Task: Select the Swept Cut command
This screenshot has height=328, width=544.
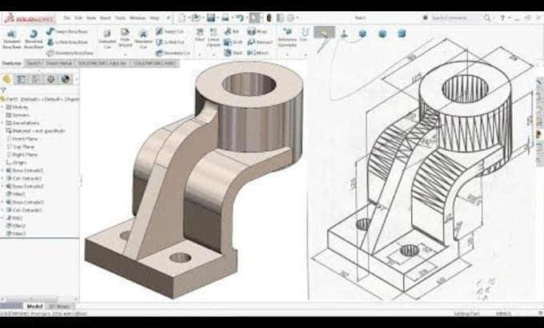Action: [x=170, y=31]
